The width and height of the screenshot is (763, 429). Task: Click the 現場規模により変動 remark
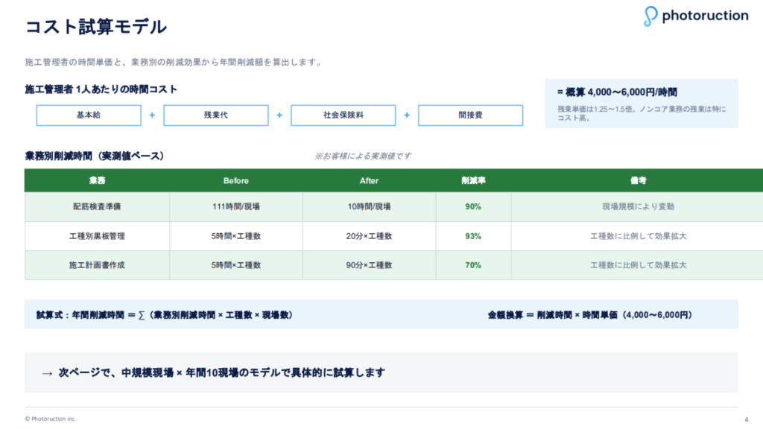[x=638, y=207]
